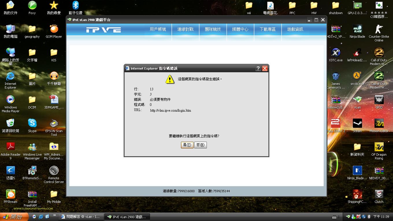Viewport: 393px width, 221px height.
Task: Click 是(Y) to continue running scripts
Action: pyautogui.click(x=187, y=145)
